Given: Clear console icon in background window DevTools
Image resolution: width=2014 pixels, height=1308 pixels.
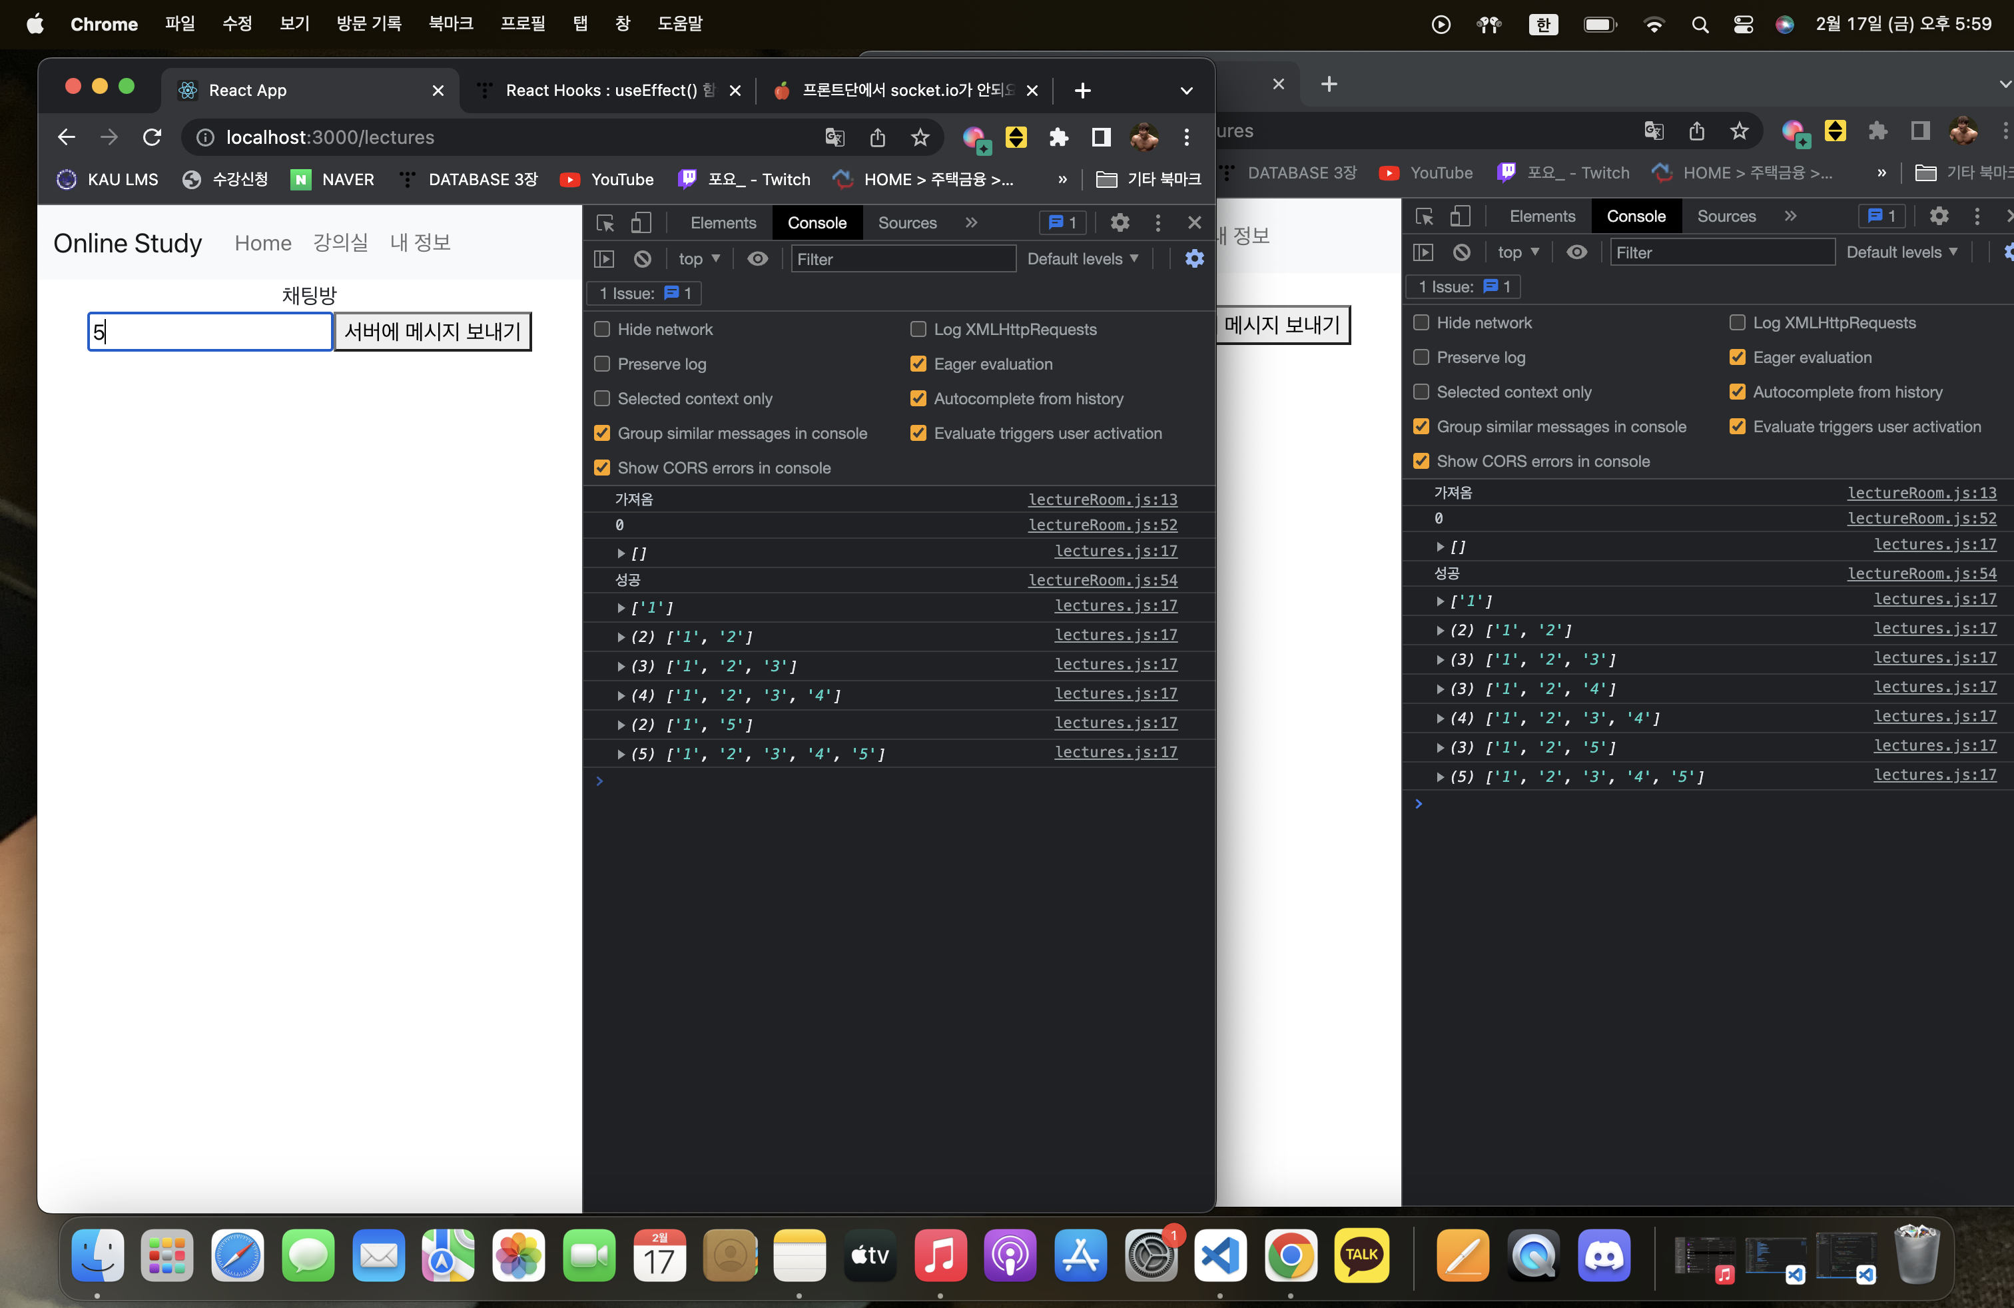Looking at the screenshot, I should [1461, 252].
